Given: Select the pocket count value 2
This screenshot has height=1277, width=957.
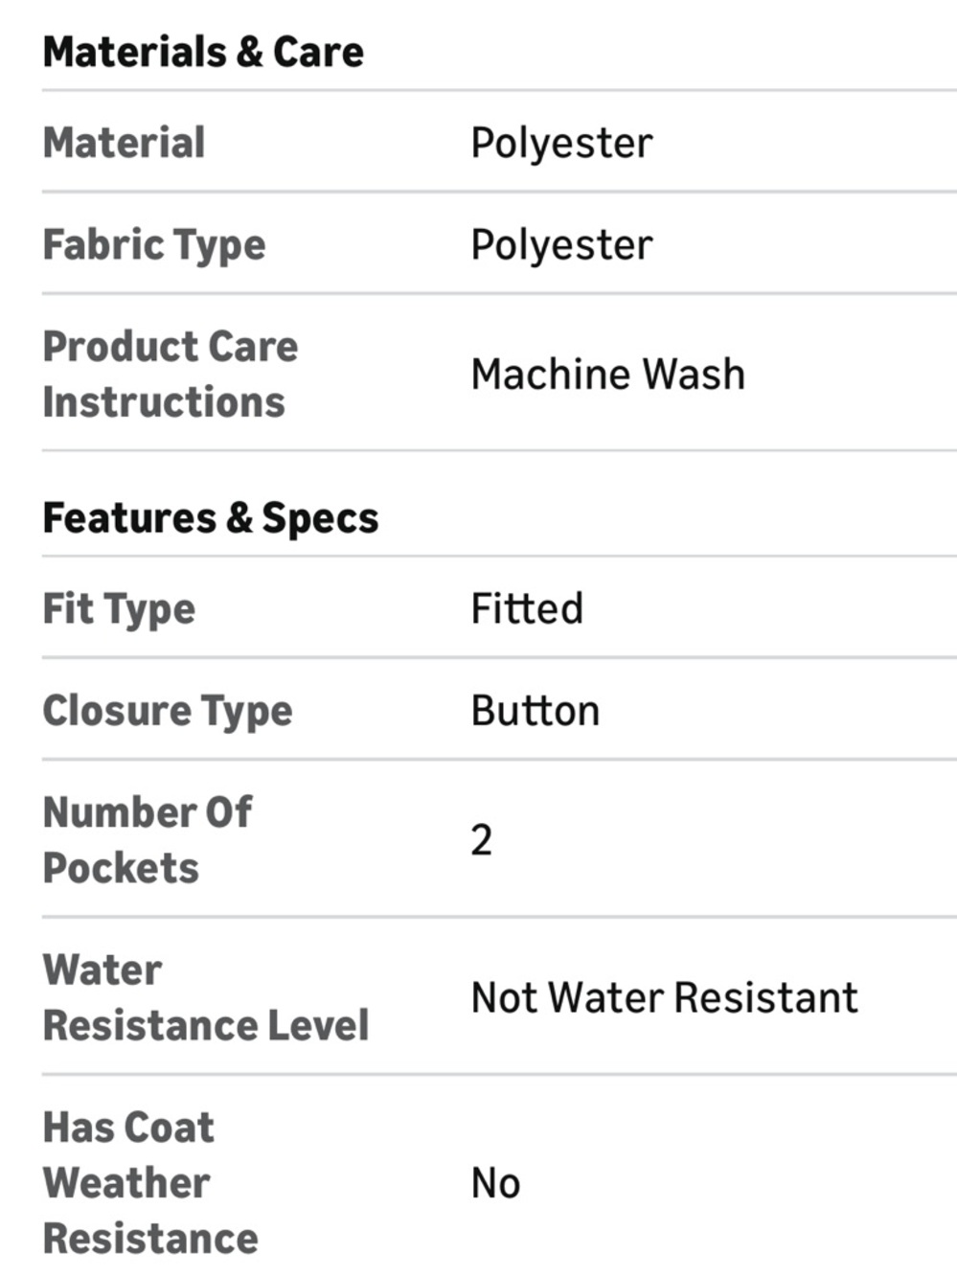Looking at the screenshot, I should (x=482, y=840).
